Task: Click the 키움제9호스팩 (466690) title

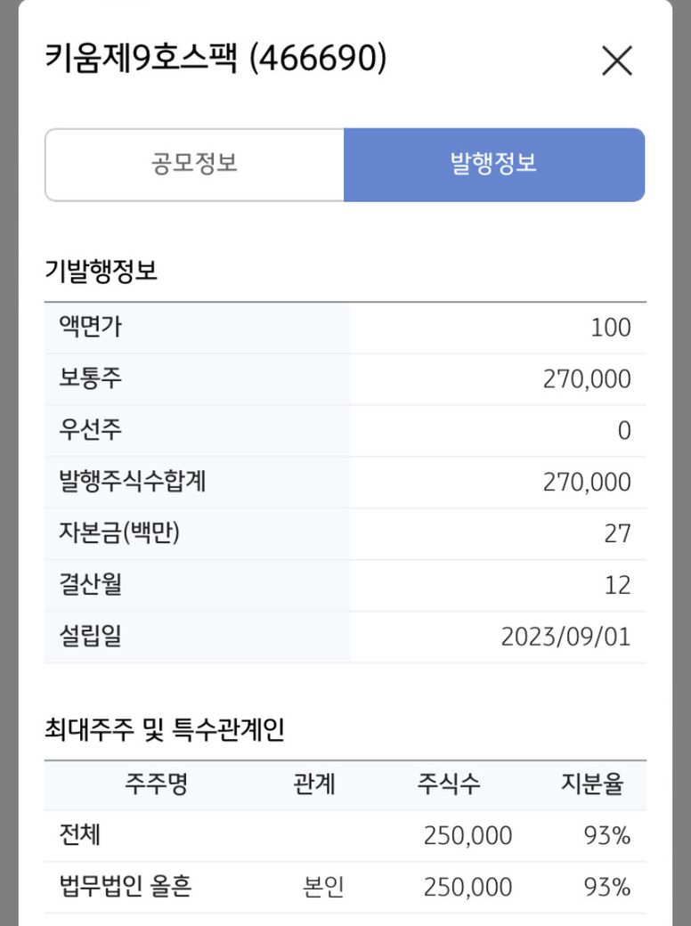Action: 215,60
